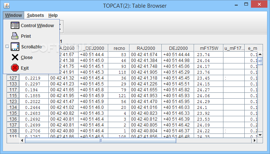Select row header 135
This screenshot has height=154, width=270.
tap(13, 113)
